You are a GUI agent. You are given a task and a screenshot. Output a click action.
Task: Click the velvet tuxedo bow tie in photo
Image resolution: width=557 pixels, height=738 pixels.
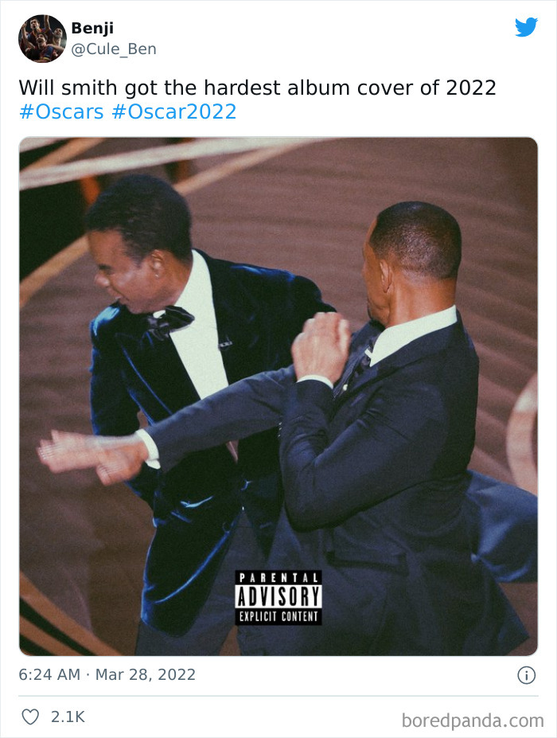pyautogui.click(x=169, y=322)
